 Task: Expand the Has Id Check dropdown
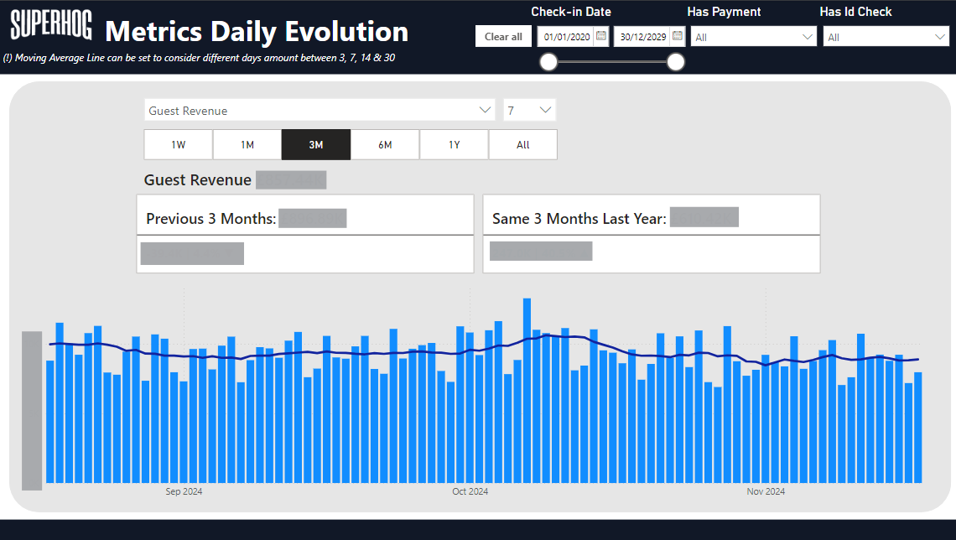click(886, 37)
